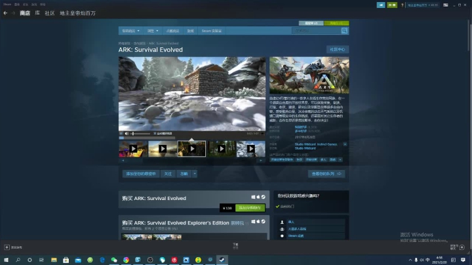Viewport: 472px width, 265px height.
Task: Open the blue announcements icon in title bar
Action: pos(381,5)
